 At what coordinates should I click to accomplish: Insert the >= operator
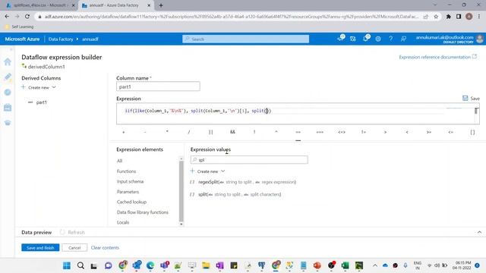[429, 132]
